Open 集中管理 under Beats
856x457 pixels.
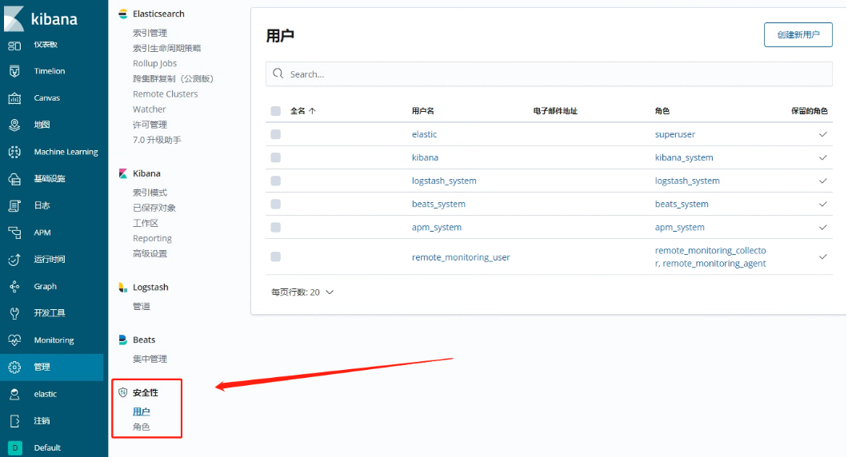(x=150, y=359)
